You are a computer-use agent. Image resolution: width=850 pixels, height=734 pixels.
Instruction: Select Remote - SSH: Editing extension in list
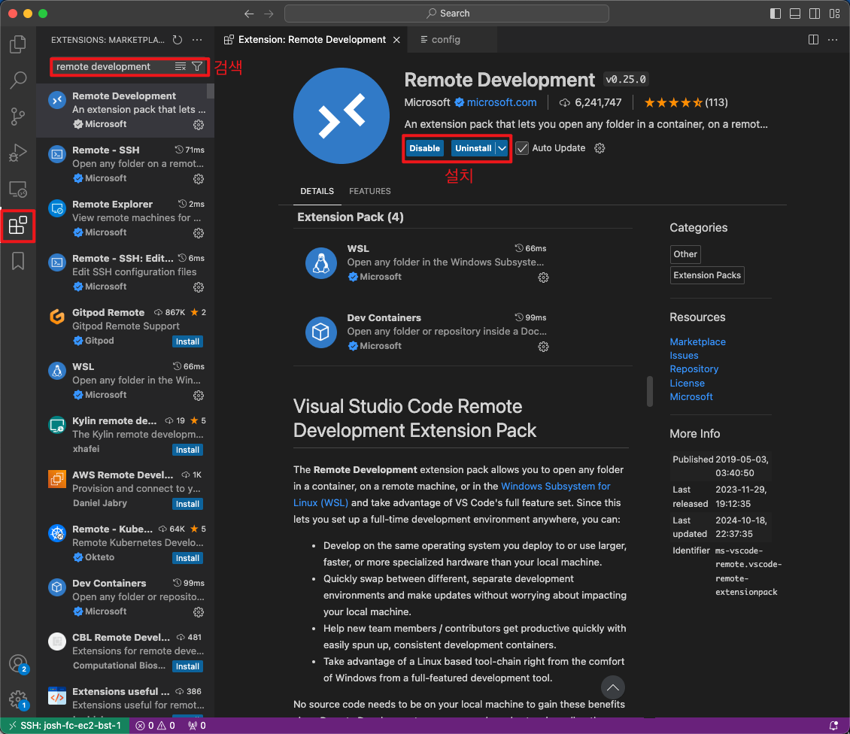(125, 272)
